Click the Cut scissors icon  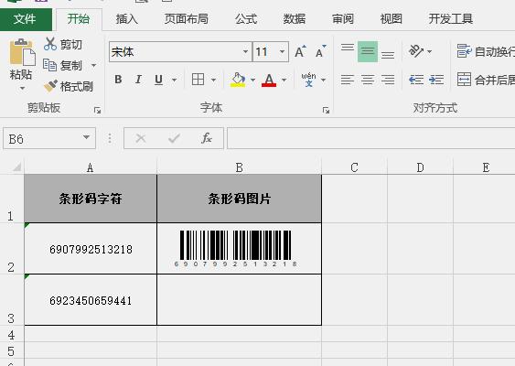(50, 44)
